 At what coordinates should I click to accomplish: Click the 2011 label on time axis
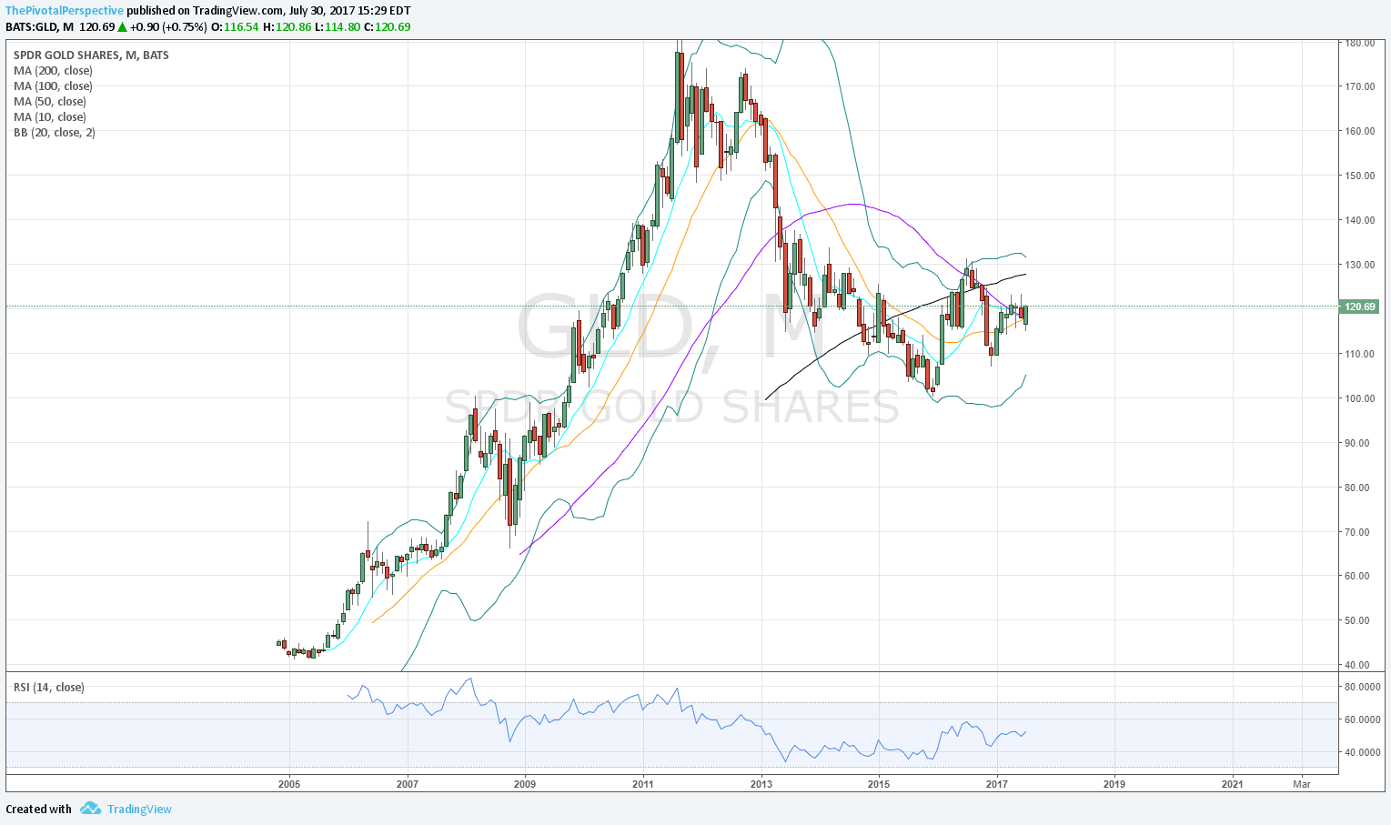pos(643,783)
